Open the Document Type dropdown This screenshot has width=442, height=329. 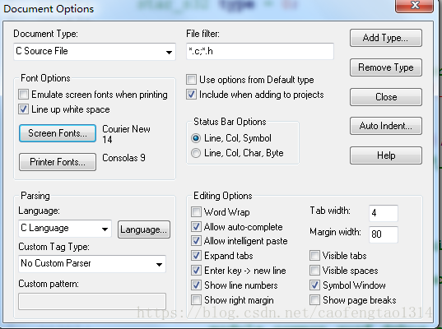(95, 52)
